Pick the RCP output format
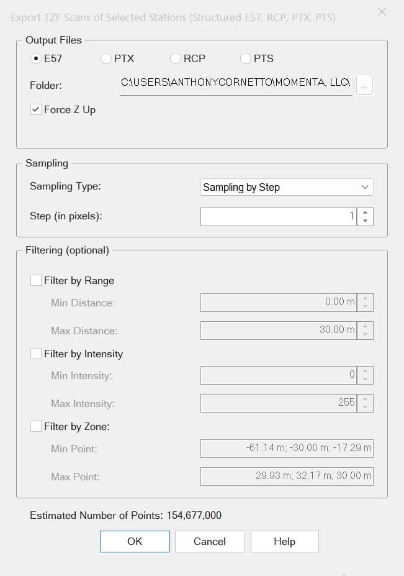The width and height of the screenshot is (404, 576). (x=176, y=58)
